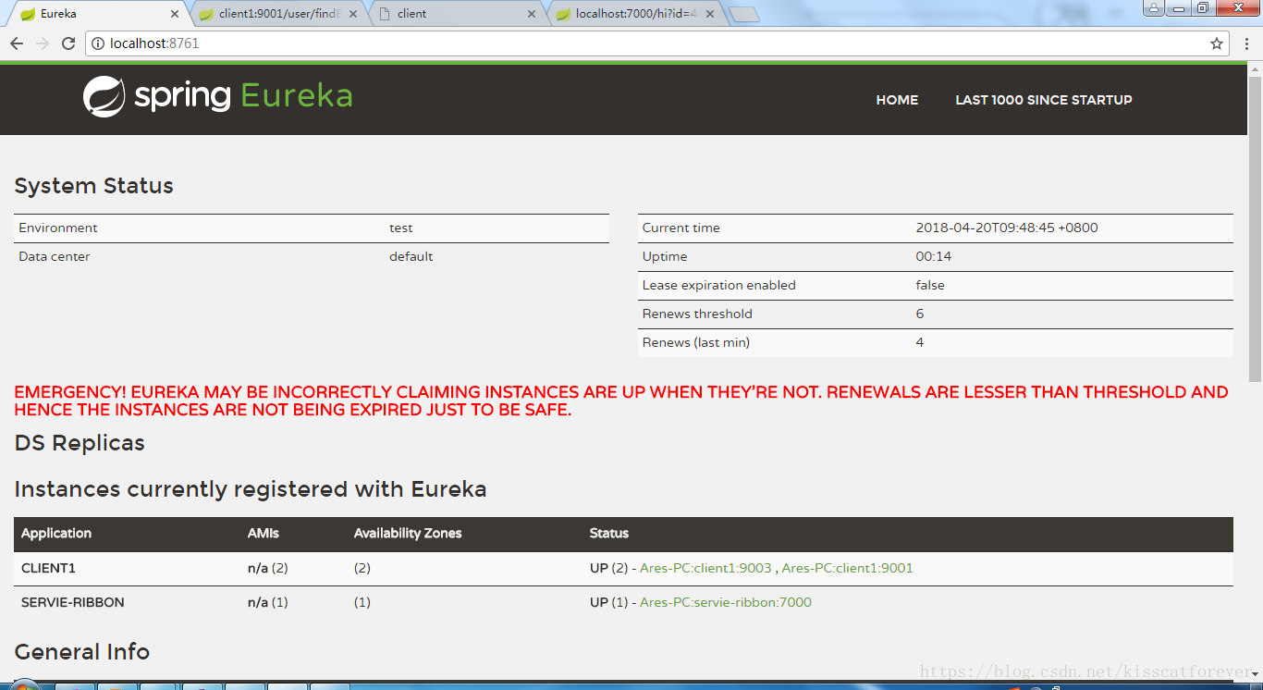Viewport: 1263px width, 690px height.
Task: Click the Renews threshold value 6
Action: (x=920, y=314)
